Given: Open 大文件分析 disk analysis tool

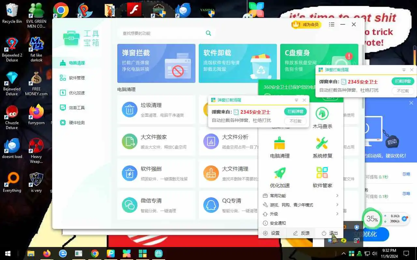Looking at the screenshot, I should (228, 141).
